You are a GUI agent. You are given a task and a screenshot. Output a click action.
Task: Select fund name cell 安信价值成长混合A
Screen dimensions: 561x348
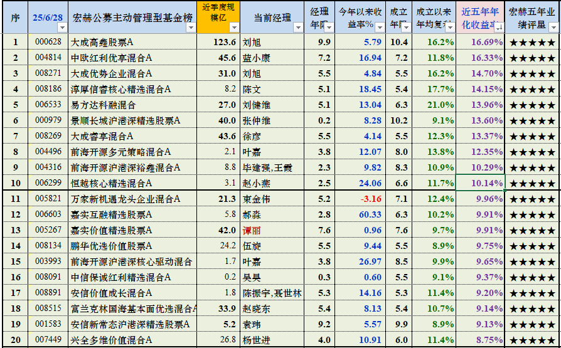pyautogui.click(x=132, y=293)
